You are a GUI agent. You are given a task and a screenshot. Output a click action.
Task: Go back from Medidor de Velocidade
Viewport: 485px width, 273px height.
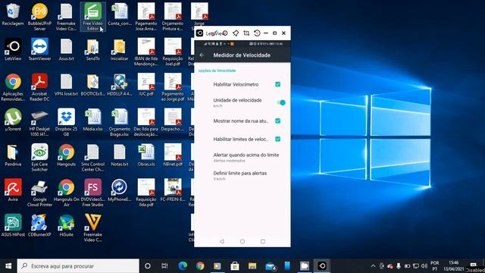coord(202,55)
